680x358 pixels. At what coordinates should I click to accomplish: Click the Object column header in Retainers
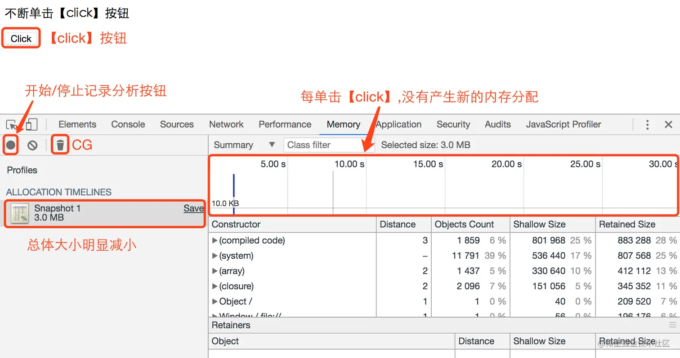coord(332,341)
